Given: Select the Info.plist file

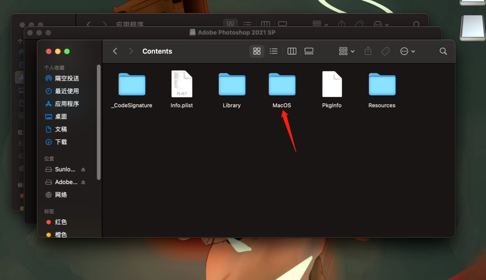Looking at the screenshot, I should (182, 84).
